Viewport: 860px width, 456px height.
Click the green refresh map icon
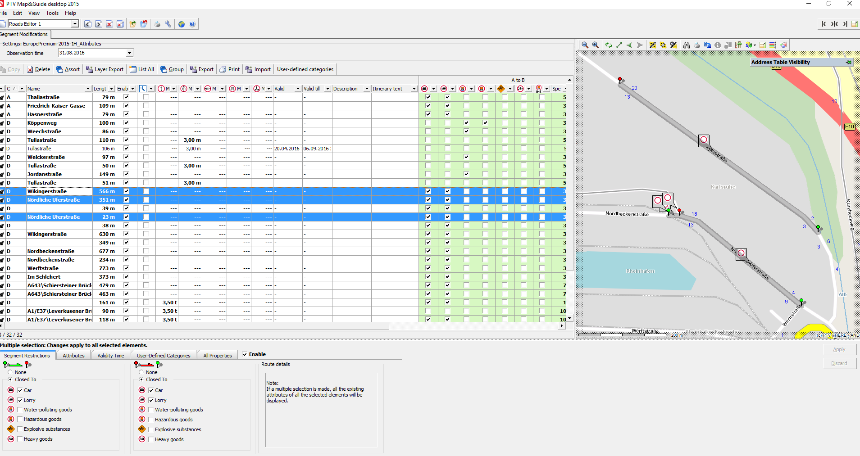(x=608, y=45)
